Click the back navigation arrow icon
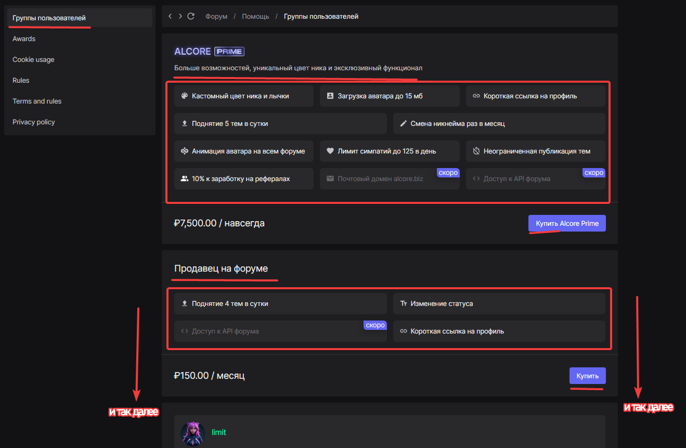 [x=170, y=16]
